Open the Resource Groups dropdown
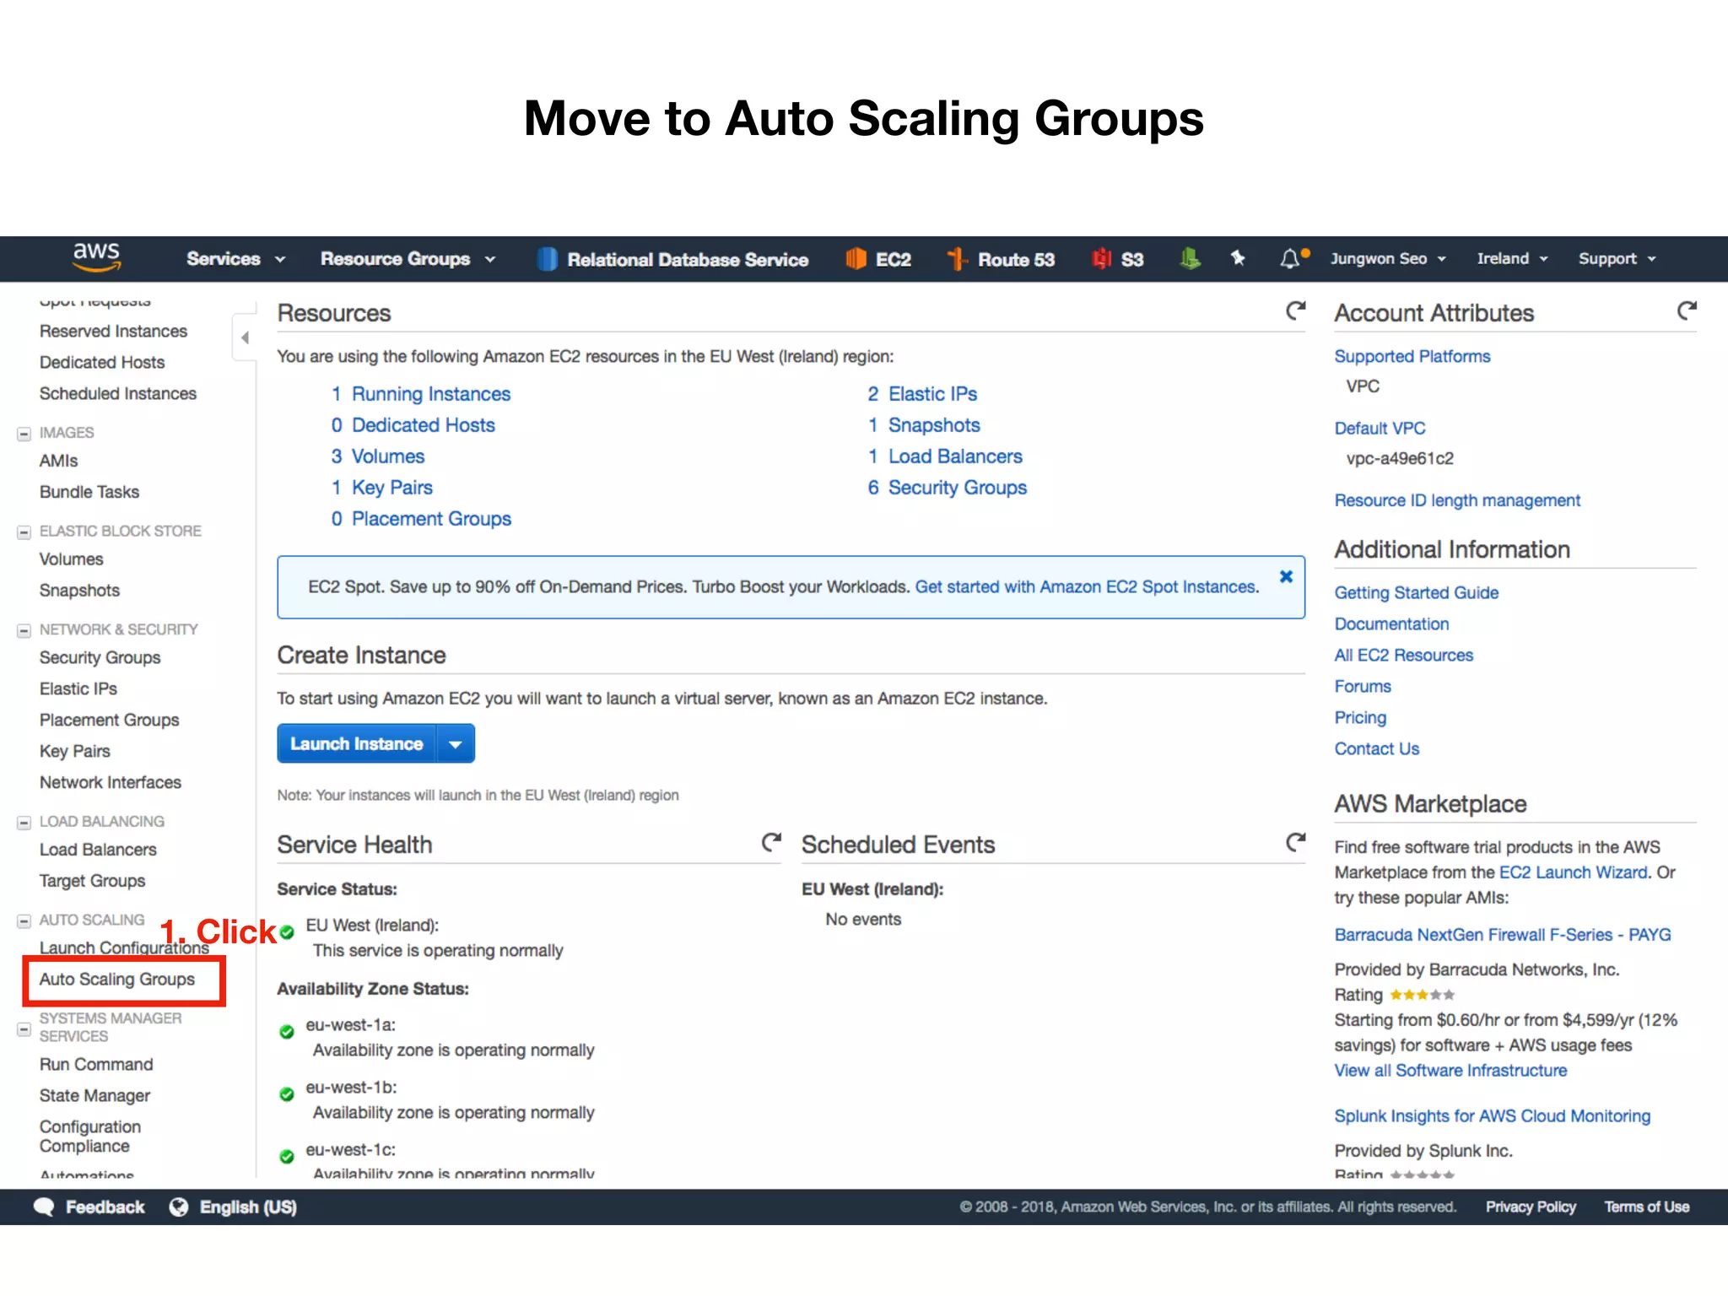 pos(408,259)
